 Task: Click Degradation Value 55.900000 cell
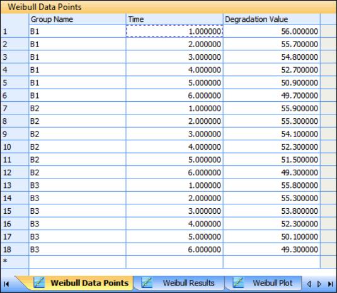(271, 108)
